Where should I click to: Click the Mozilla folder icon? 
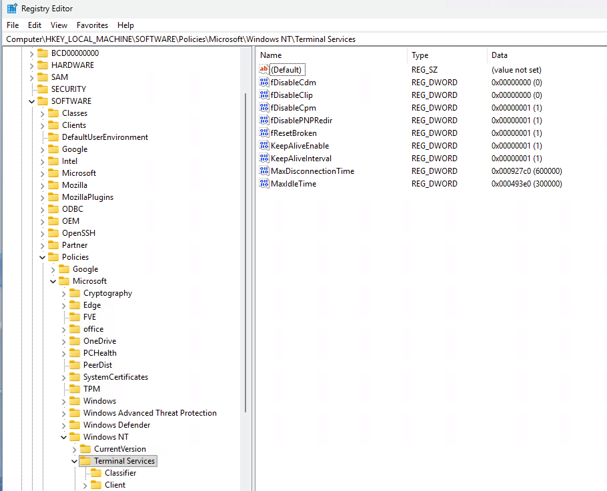53,185
